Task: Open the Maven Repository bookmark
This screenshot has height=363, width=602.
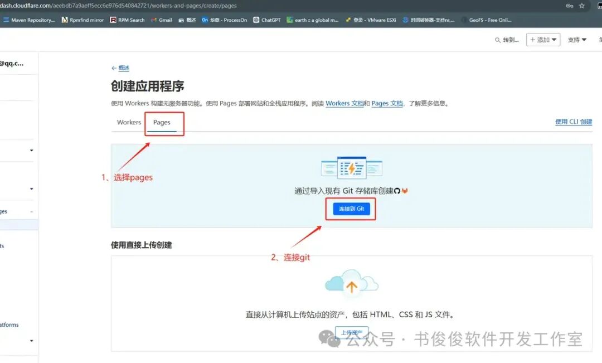Action: pyautogui.click(x=29, y=20)
